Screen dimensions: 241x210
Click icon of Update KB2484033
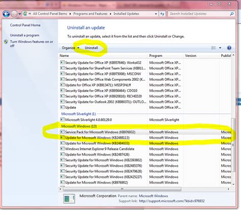(x=63, y=143)
